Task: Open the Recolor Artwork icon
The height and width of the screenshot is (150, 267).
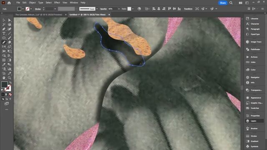Action: [x=139, y=9]
